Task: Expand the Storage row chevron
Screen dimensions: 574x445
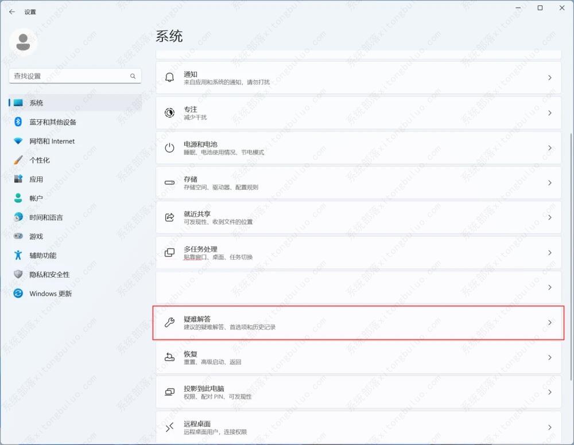Action: [x=549, y=183]
